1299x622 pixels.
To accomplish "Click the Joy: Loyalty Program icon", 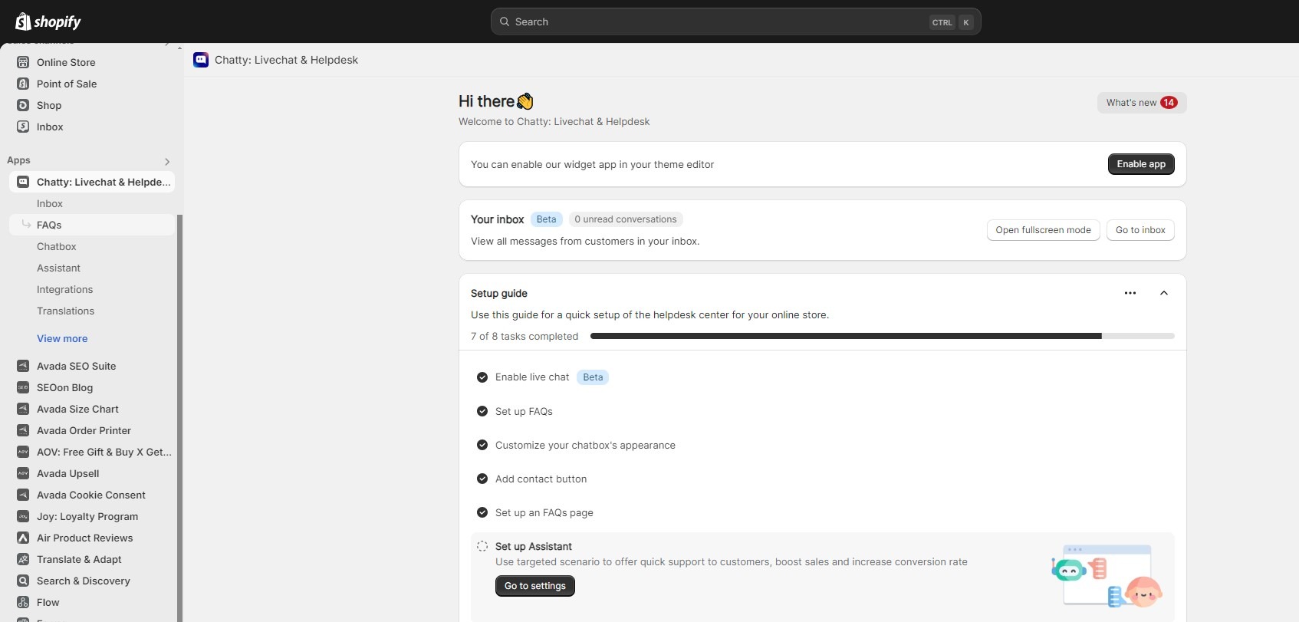I will coord(23,516).
